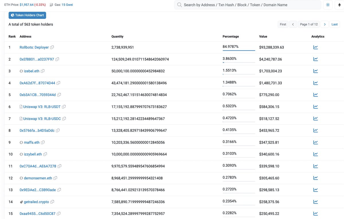Advance with the next page chevron
Screen dimensions: 344x219
click(x=325, y=24)
